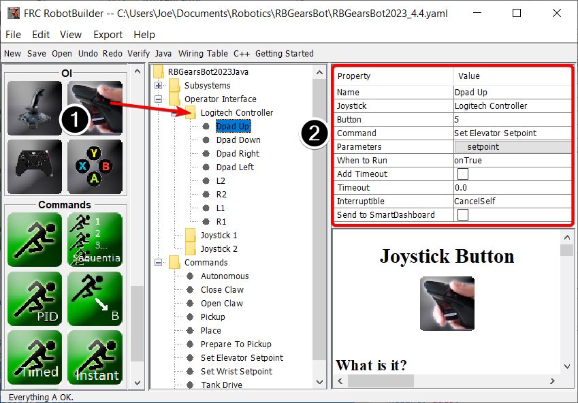Screen dimensions: 578x403
Task: Edit the Timeout value field 0.0
Action: coord(513,188)
